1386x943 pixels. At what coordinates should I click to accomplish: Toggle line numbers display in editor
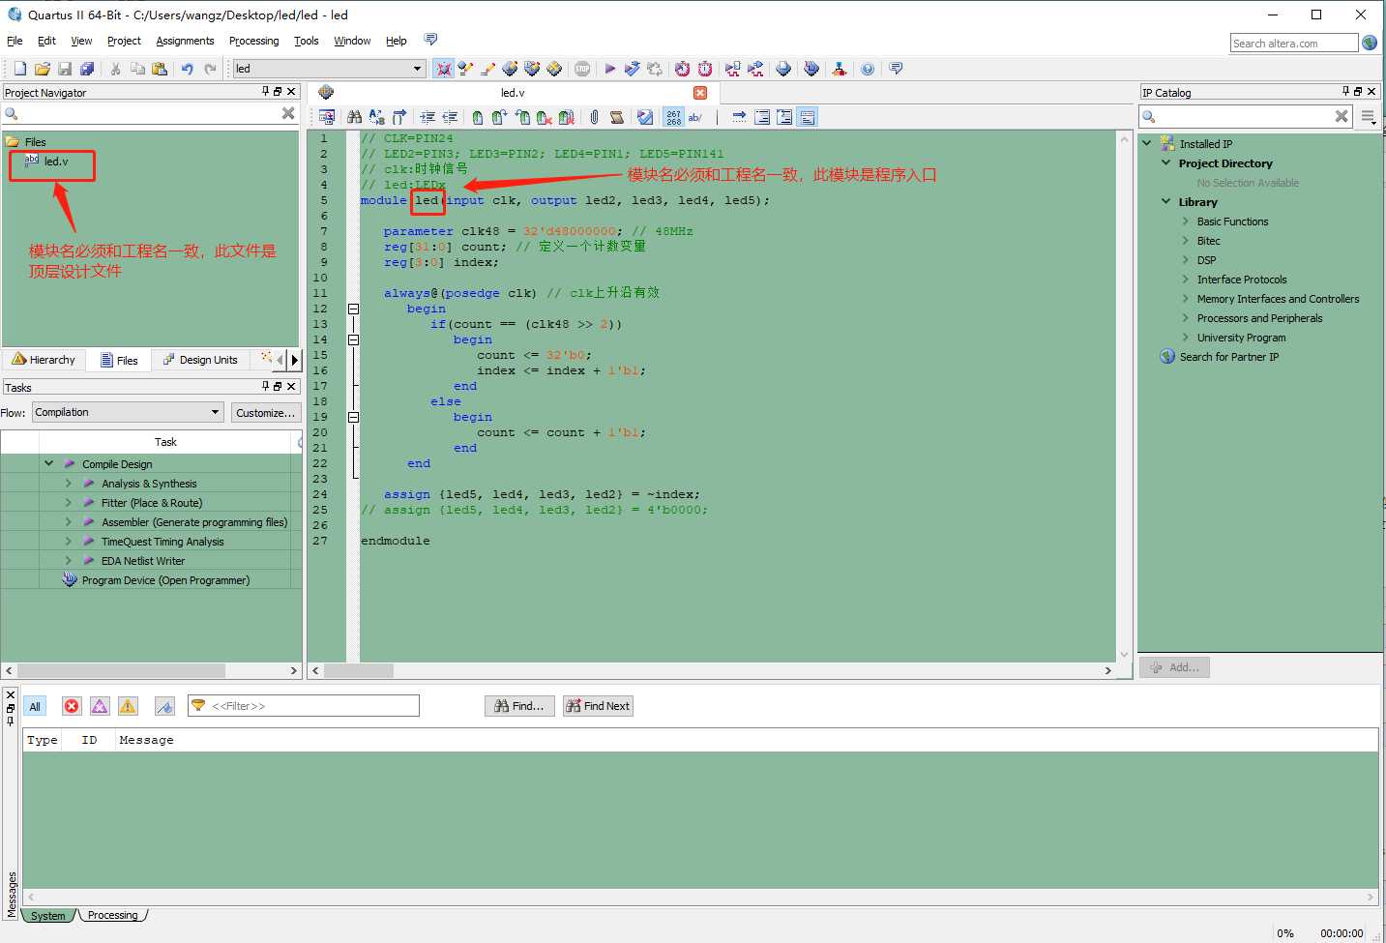pos(674,117)
